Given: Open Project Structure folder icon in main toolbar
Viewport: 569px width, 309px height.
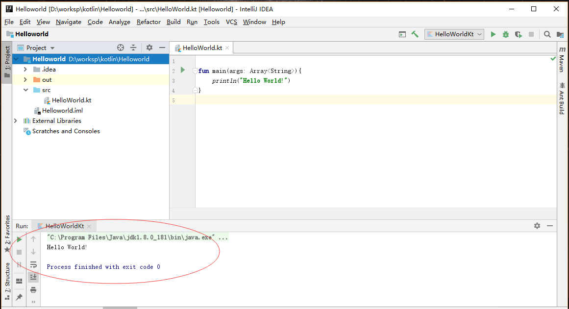Looking at the screenshot, I should pyautogui.click(x=560, y=34).
